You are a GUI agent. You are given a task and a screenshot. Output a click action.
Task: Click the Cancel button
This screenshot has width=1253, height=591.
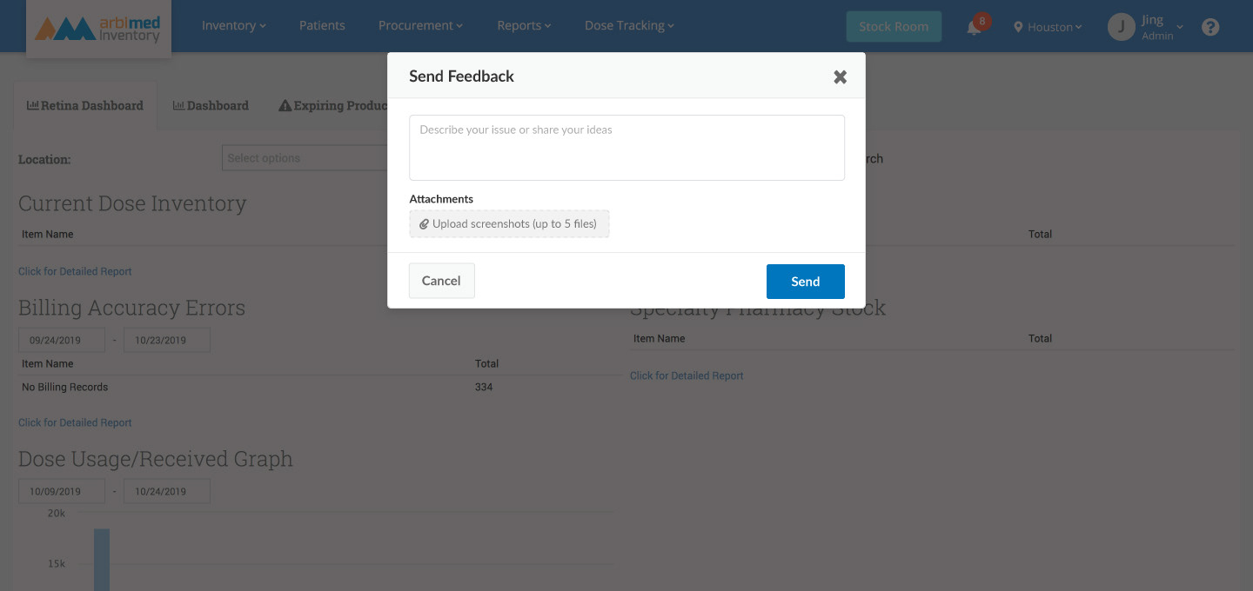pos(441,281)
